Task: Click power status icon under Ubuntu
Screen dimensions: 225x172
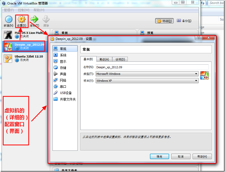Action: (x=17, y=60)
